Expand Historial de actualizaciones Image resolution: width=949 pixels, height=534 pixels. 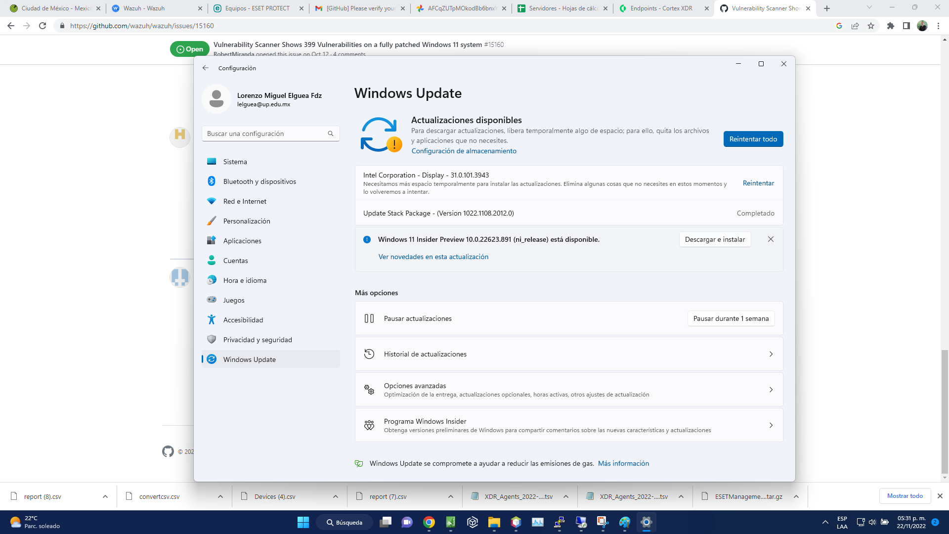[771, 354]
